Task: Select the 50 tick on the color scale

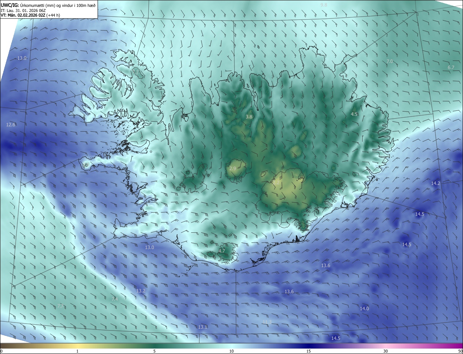Action: (x=460, y=351)
